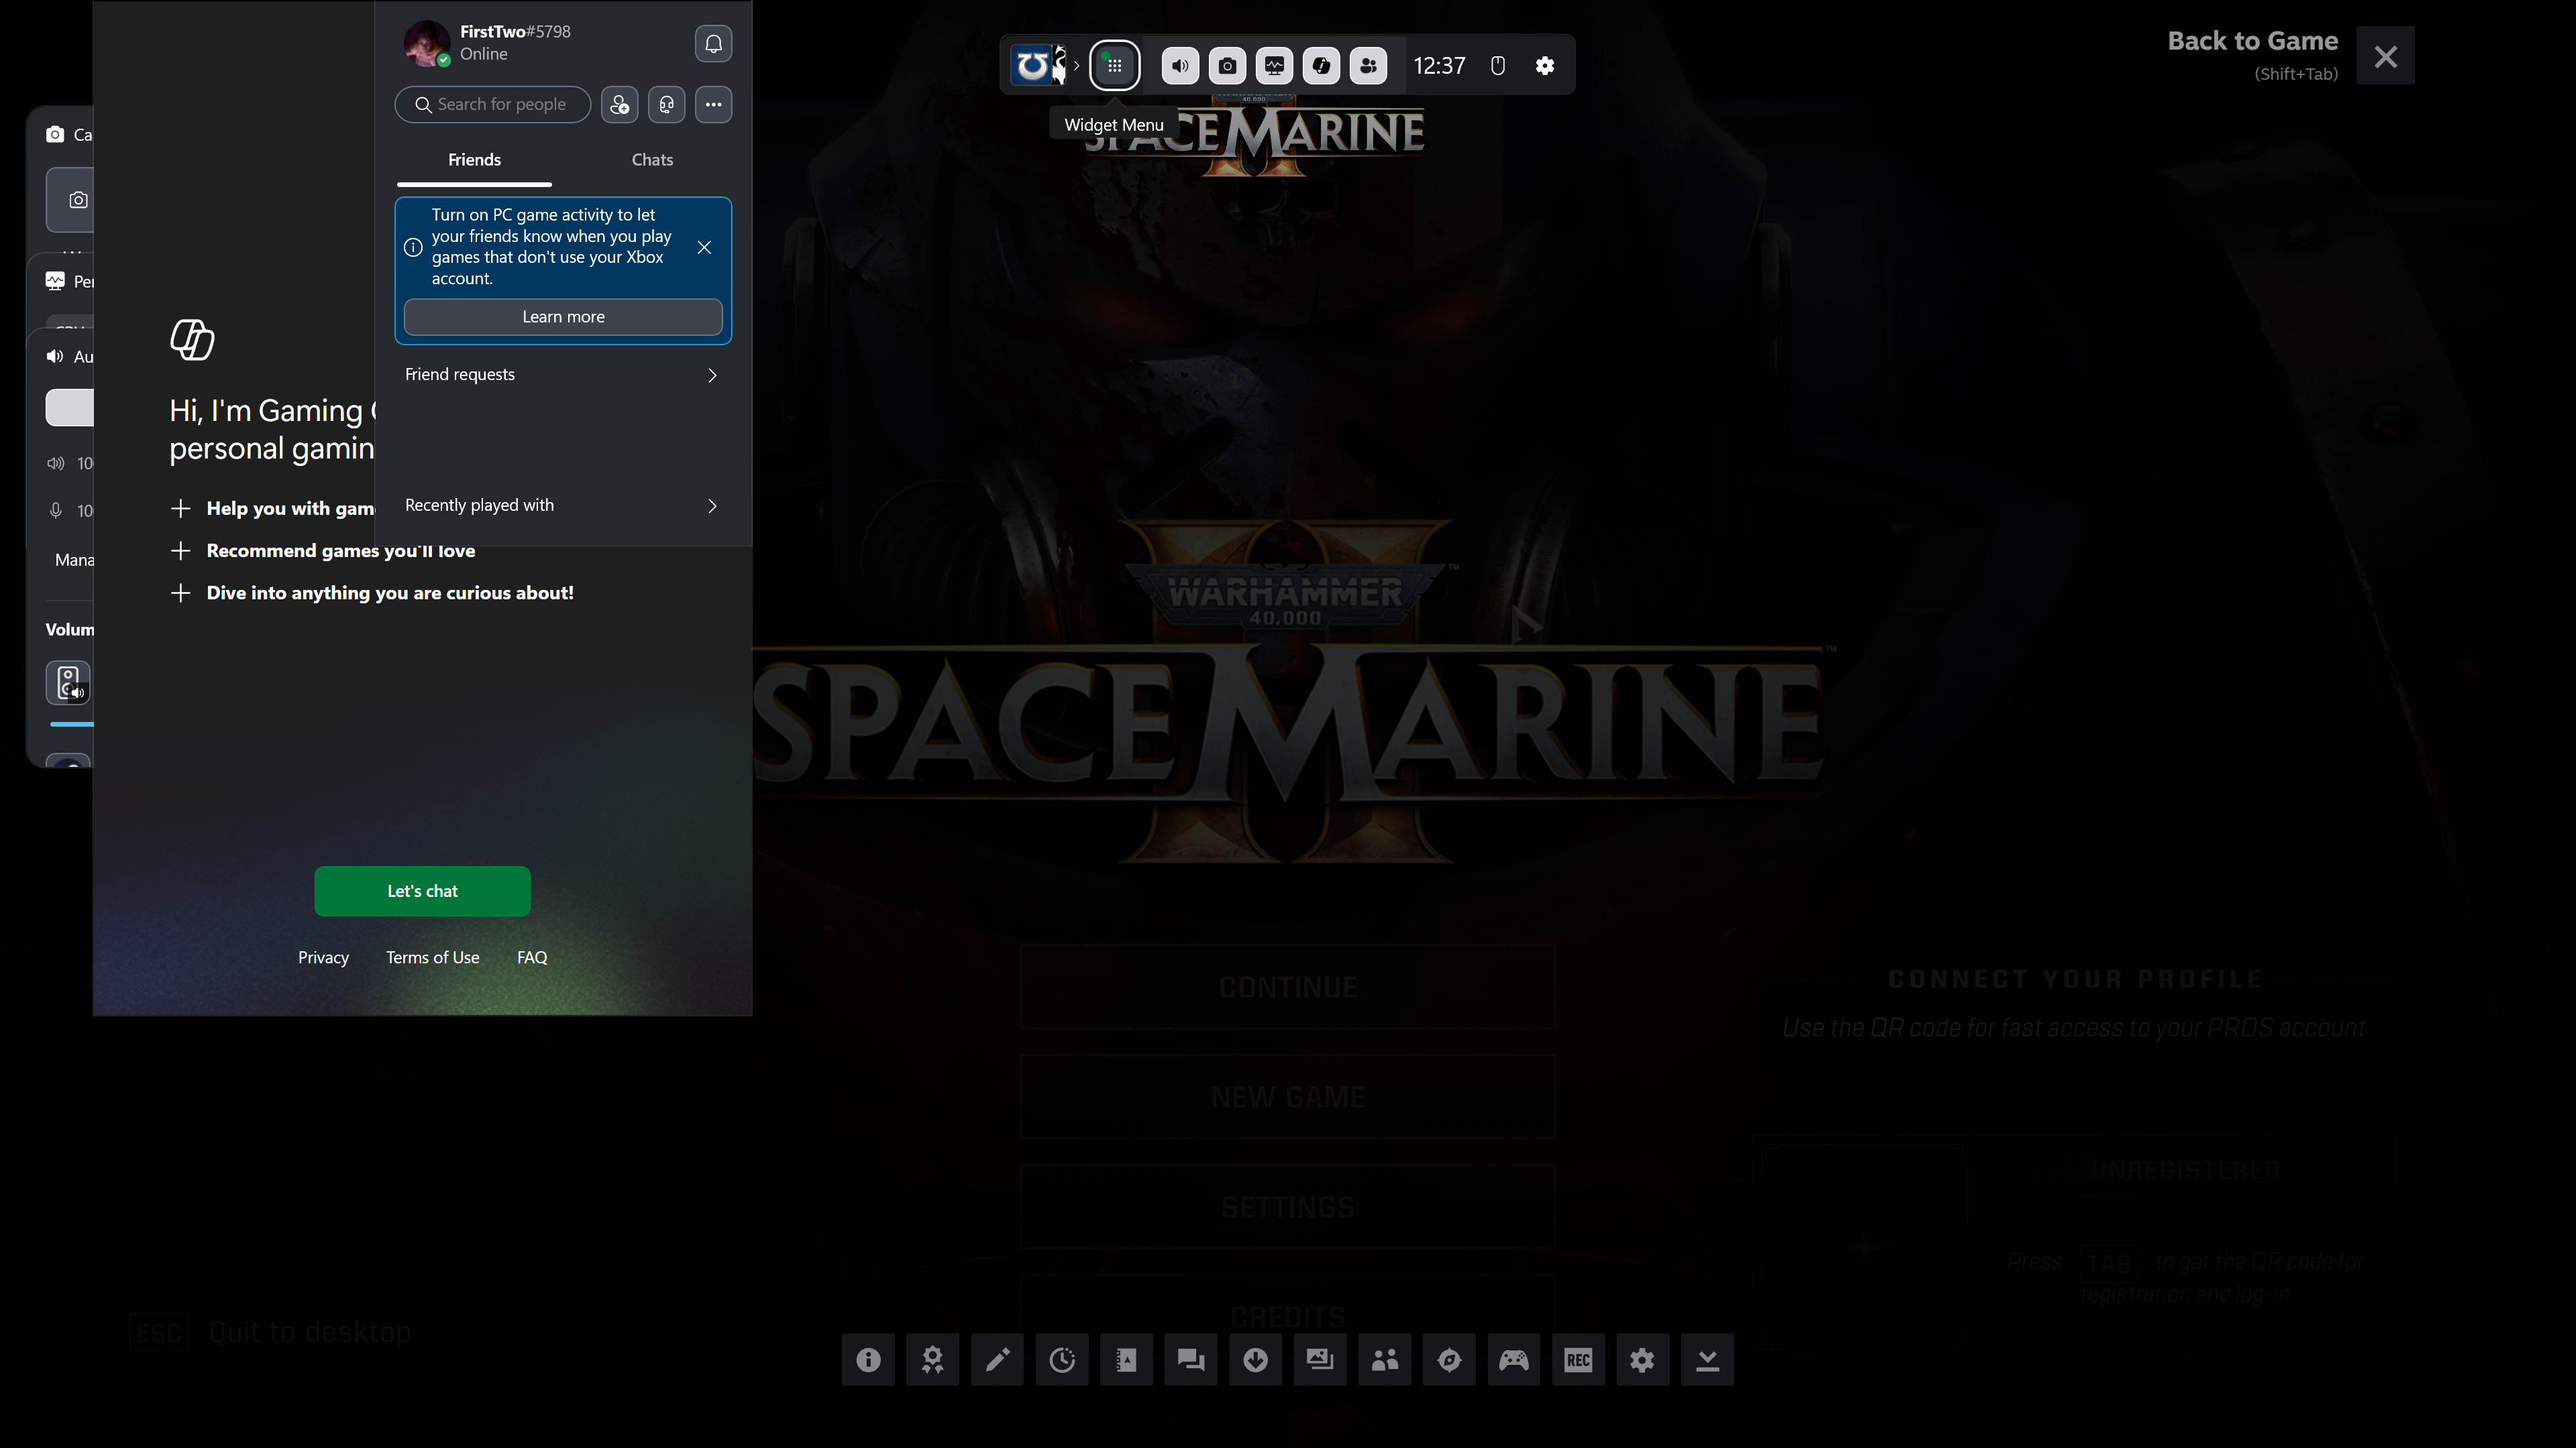This screenshot has width=2576, height=1448.
Task: Switch to the Friends tab
Action: click(474, 160)
